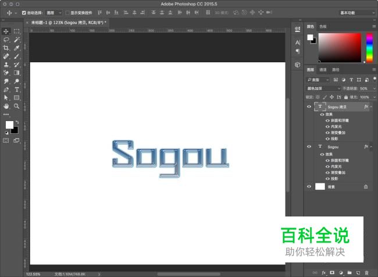The height and width of the screenshot is (277, 378).
Task: Select the Move tool in the toolbox
Action: click(6, 31)
